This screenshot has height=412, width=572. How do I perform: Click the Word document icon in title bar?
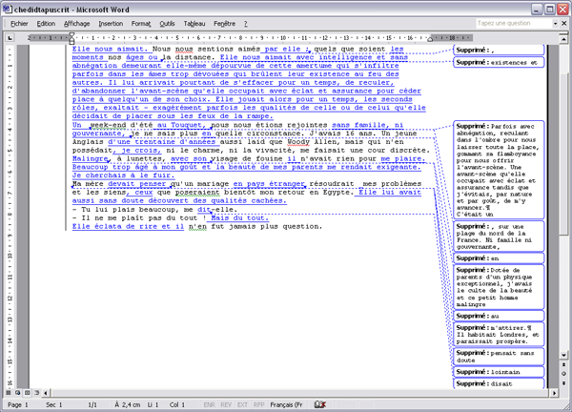8,10
